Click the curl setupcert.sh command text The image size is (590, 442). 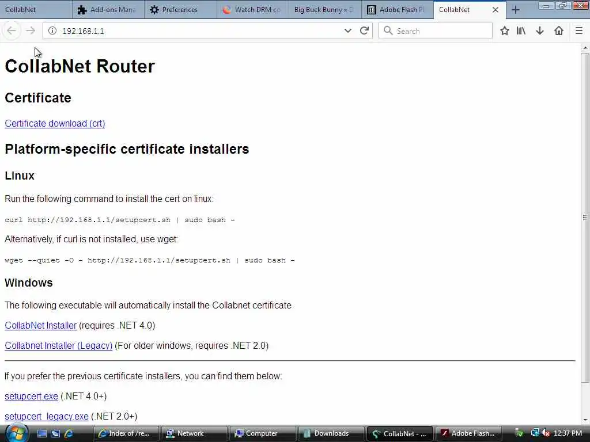[x=120, y=220]
